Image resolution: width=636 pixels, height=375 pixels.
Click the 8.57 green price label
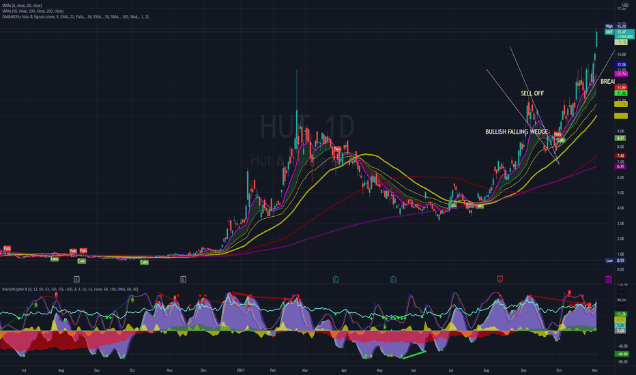click(x=621, y=138)
